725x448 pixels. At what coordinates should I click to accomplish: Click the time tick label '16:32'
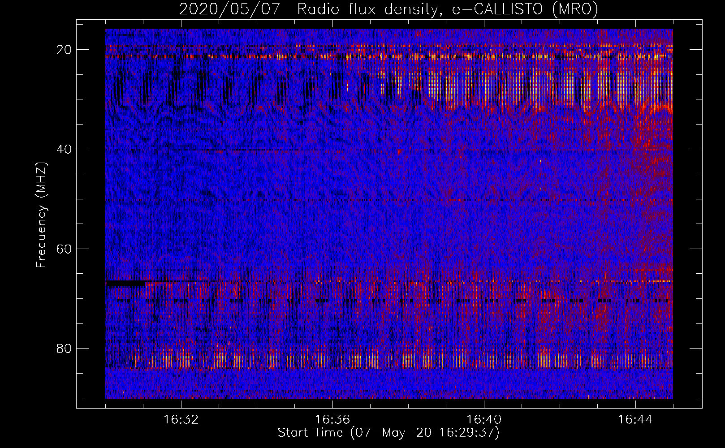click(181, 420)
